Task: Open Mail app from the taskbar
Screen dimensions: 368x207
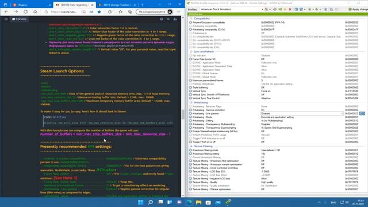Action: pos(218,202)
